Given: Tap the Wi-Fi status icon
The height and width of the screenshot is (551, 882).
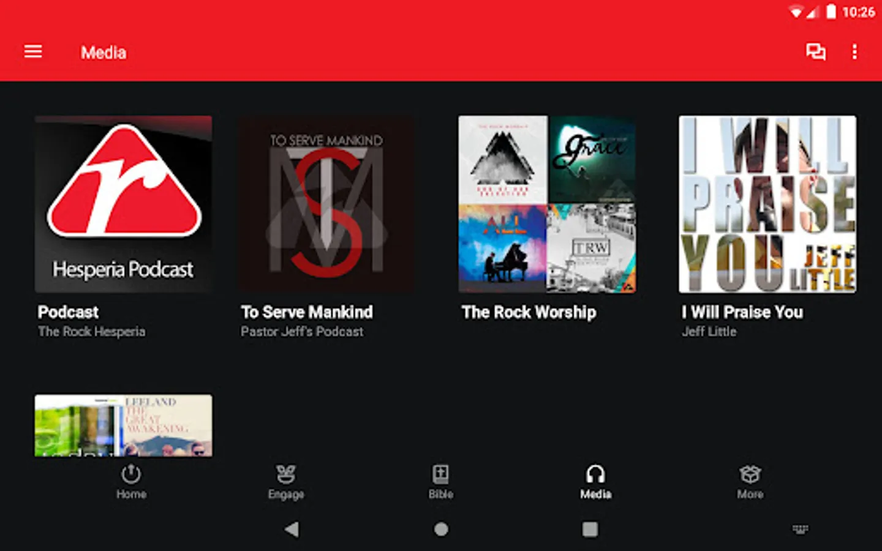Looking at the screenshot, I should pos(796,12).
